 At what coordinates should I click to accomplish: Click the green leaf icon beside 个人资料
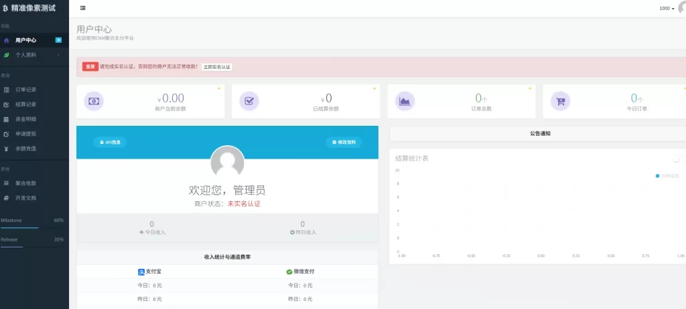pyautogui.click(x=6, y=55)
